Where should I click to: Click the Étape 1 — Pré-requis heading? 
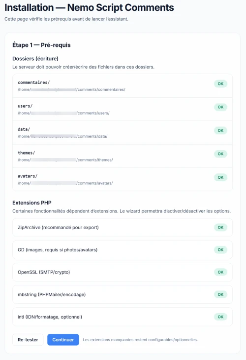[41, 45]
